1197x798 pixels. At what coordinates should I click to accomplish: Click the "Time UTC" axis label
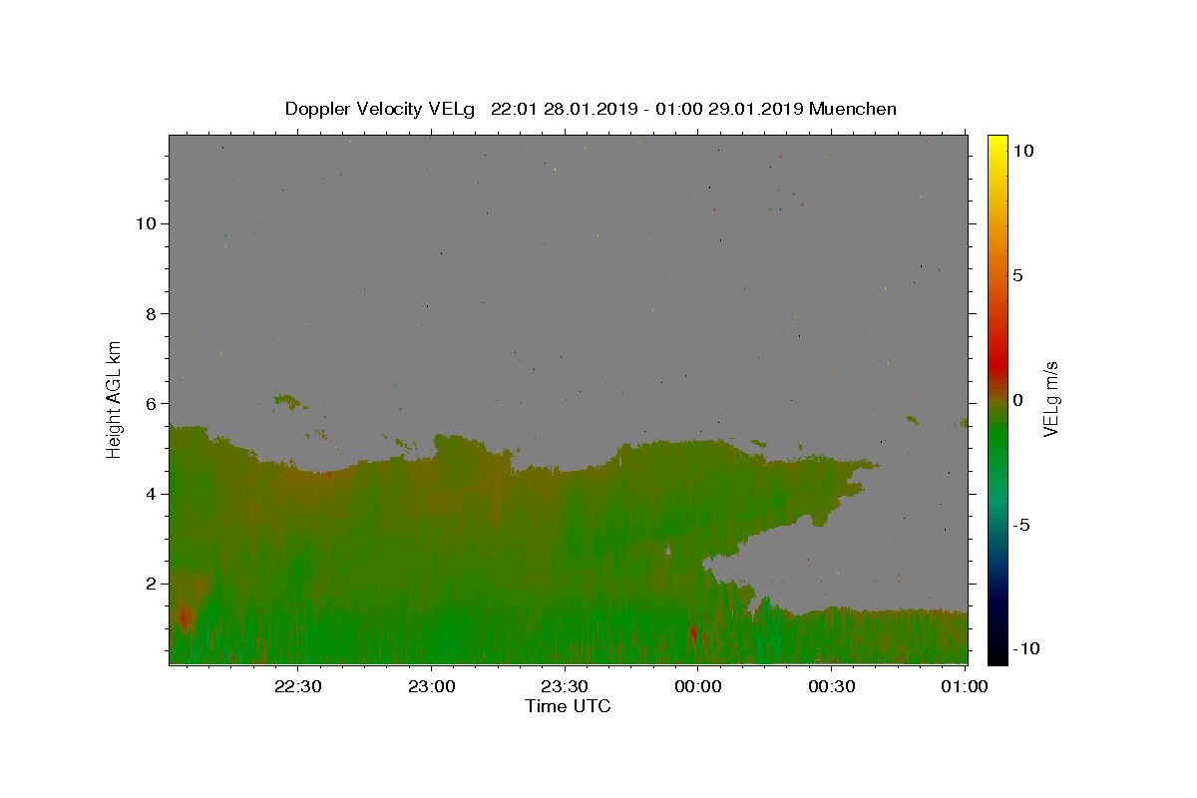568,706
